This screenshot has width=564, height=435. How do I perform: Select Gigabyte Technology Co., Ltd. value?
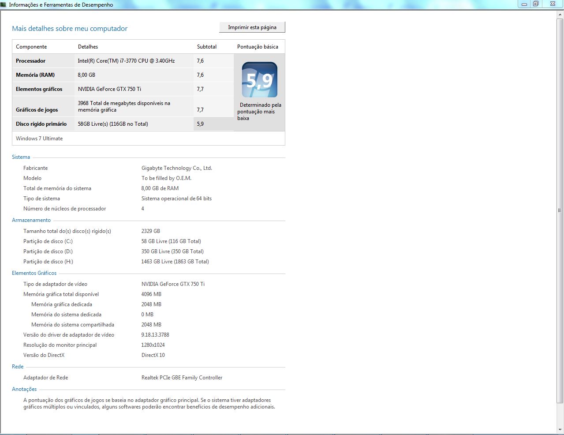(177, 168)
